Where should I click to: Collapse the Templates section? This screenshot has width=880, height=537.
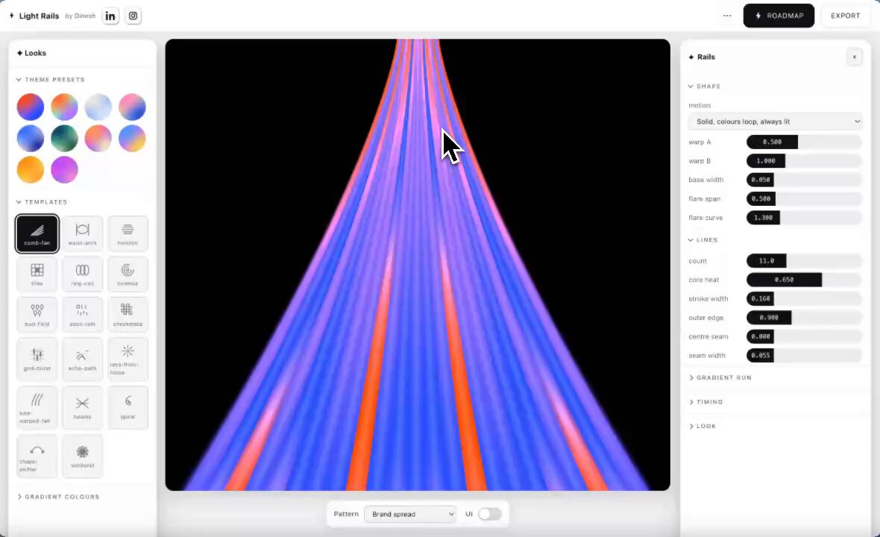tap(42, 202)
